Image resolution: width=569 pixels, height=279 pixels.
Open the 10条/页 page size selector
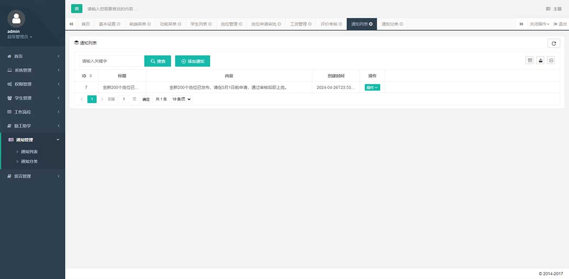pos(181,99)
